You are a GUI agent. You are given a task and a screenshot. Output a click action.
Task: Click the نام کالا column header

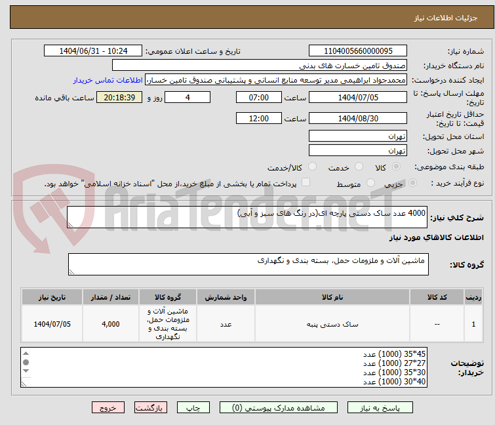tap(332, 297)
